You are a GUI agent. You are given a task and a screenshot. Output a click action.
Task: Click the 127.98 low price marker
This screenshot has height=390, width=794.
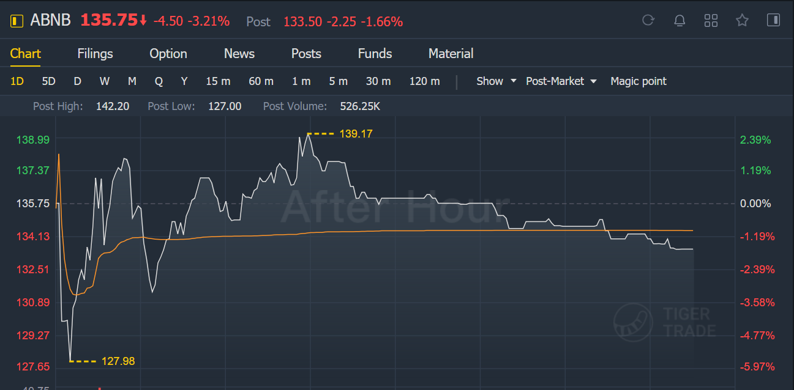tap(118, 361)
